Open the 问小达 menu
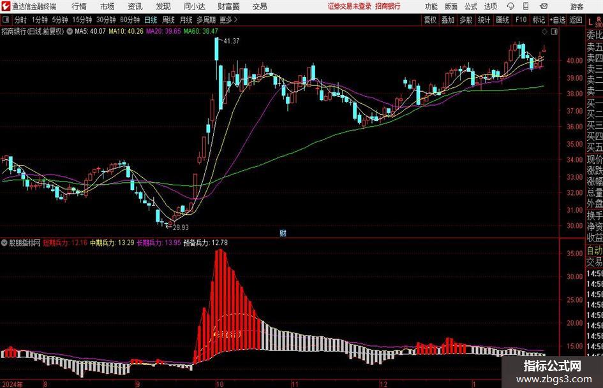 (194, 6)
